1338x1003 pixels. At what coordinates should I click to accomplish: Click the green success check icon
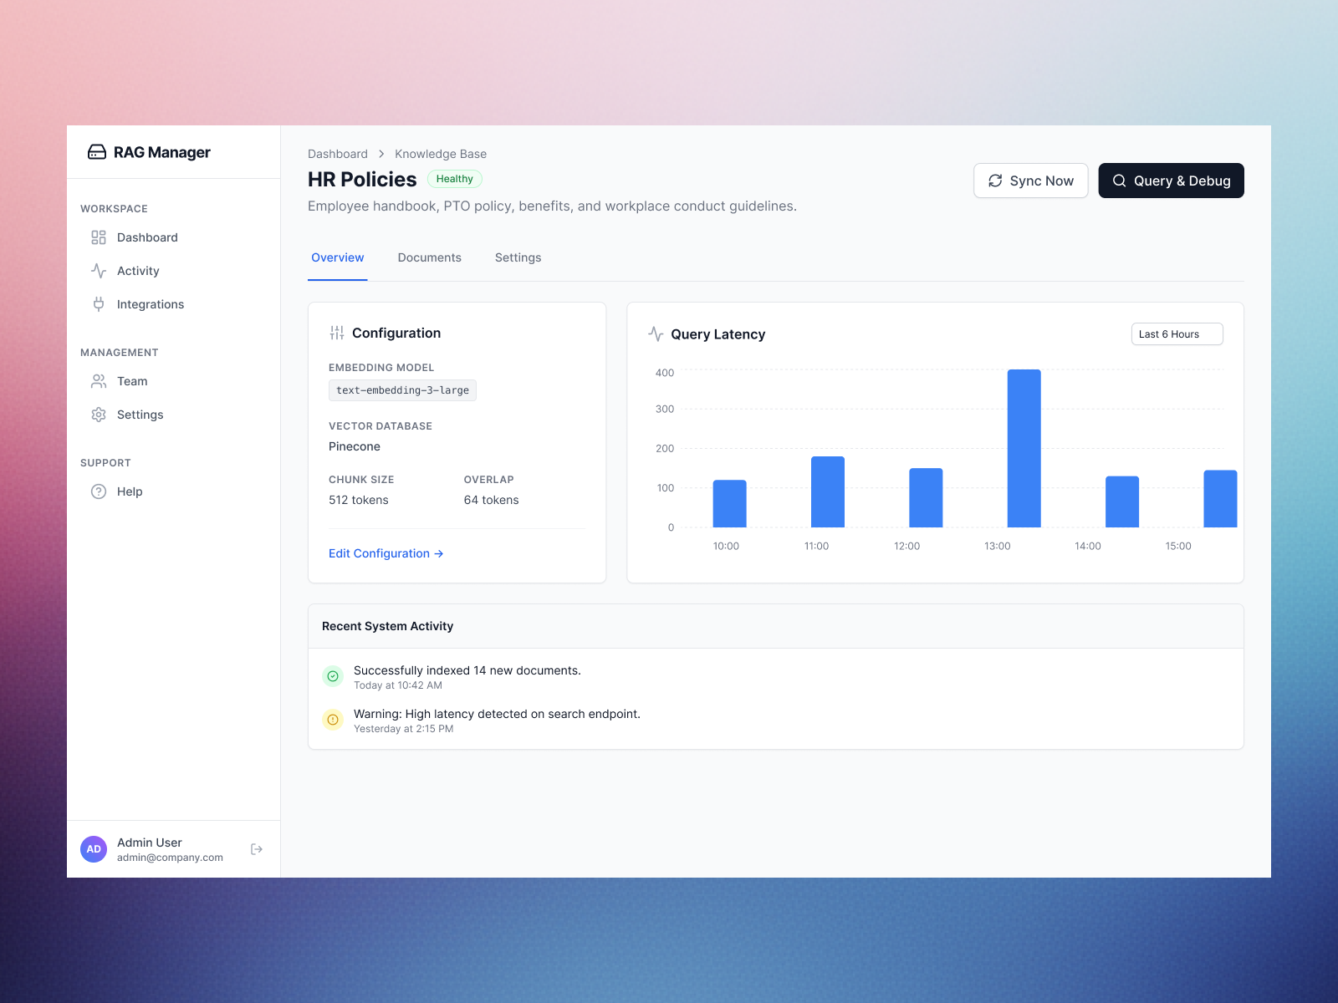tap(333, 676)
